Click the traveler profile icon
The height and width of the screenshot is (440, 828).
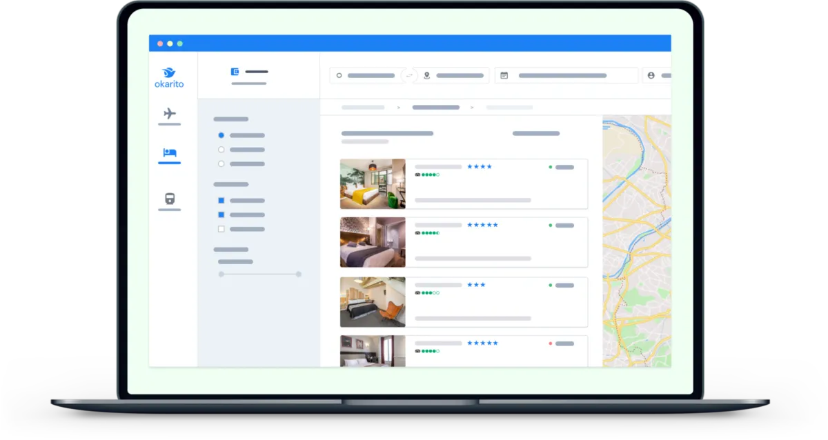click(x=651, y=75)
